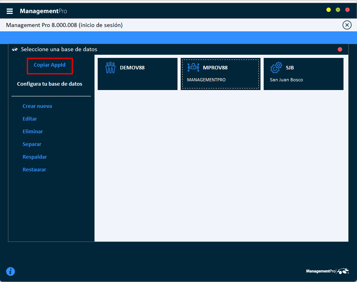
Task: Click the Copiar AppId button
Action: point(49,65)
